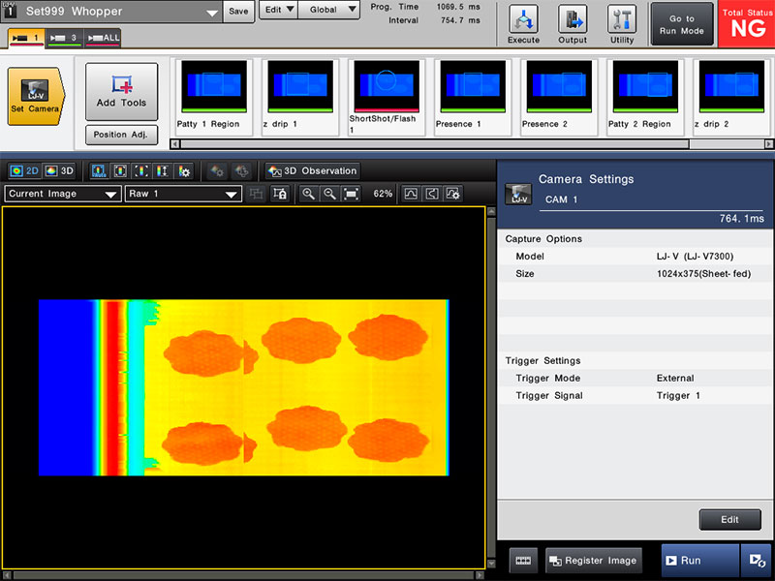
Task: Toggle the 3D Observation view
Action: click(312, 170)
